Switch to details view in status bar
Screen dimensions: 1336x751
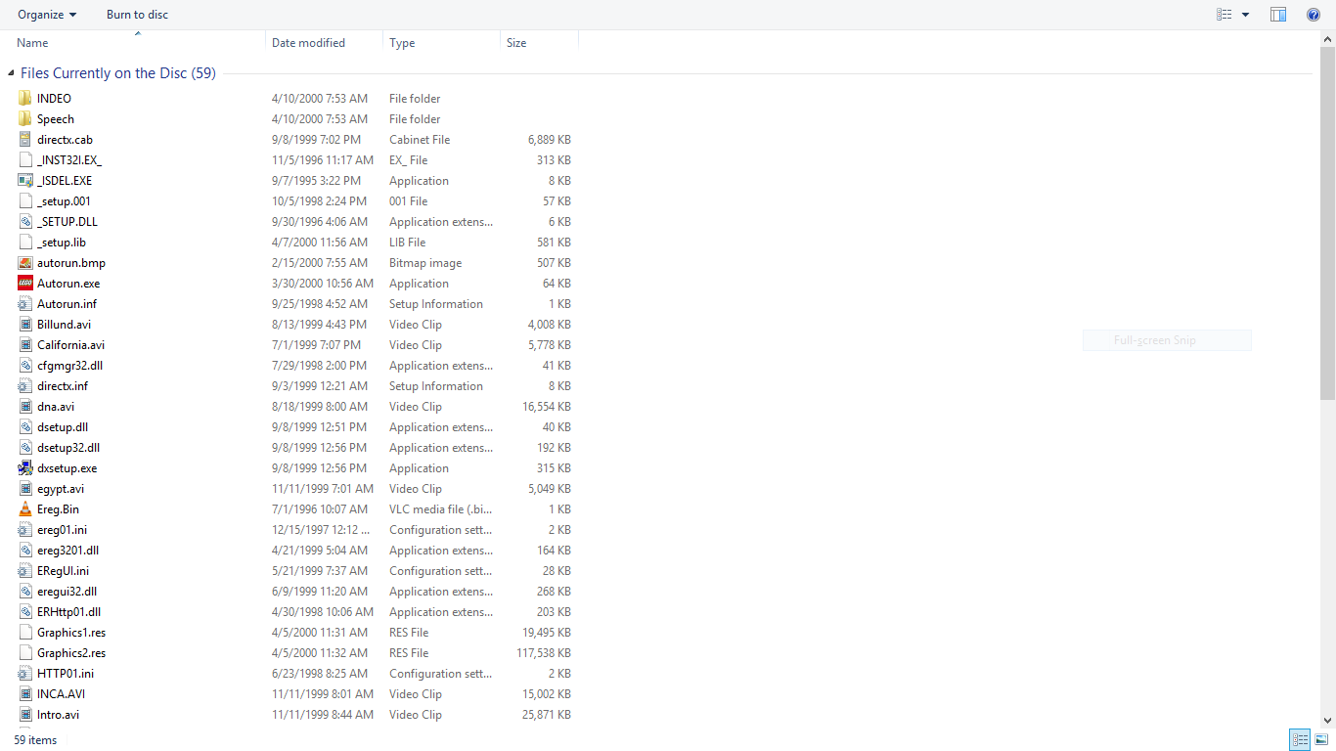pos(1300,740)
